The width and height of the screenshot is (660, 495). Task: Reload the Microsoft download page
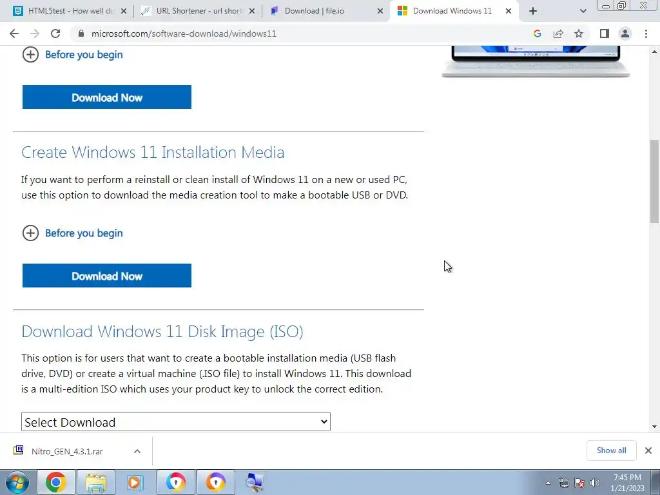pos(55,34)
